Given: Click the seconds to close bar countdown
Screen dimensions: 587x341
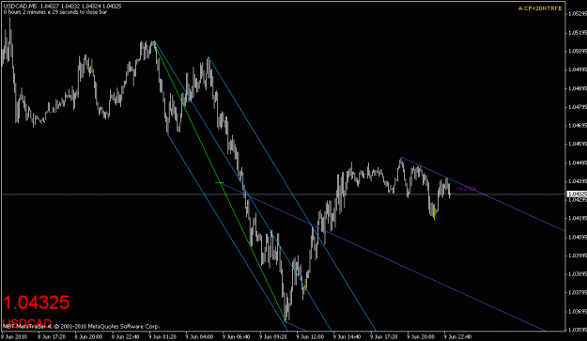Looking at the screenshot, I should 55,12.
